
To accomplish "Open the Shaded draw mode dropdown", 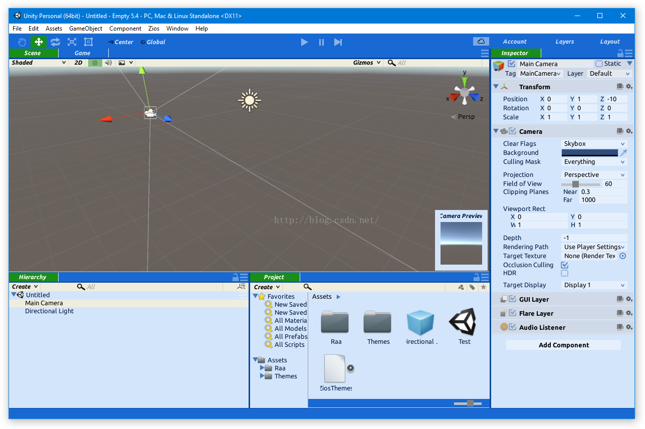I will [39, 63].
